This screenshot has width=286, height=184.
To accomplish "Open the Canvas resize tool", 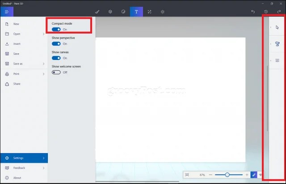I will 149,12.
